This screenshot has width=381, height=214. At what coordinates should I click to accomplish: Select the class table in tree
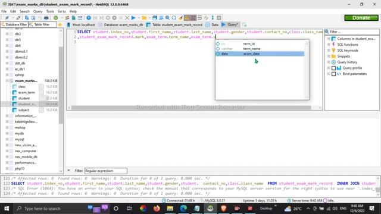21,87
